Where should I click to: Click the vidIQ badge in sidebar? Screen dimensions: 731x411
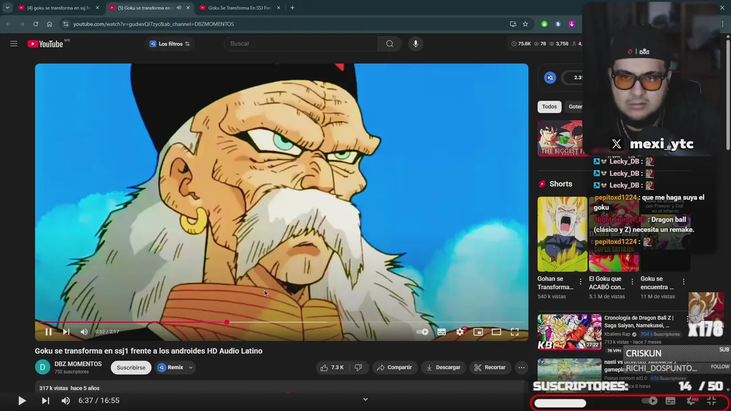click(550, 78)
